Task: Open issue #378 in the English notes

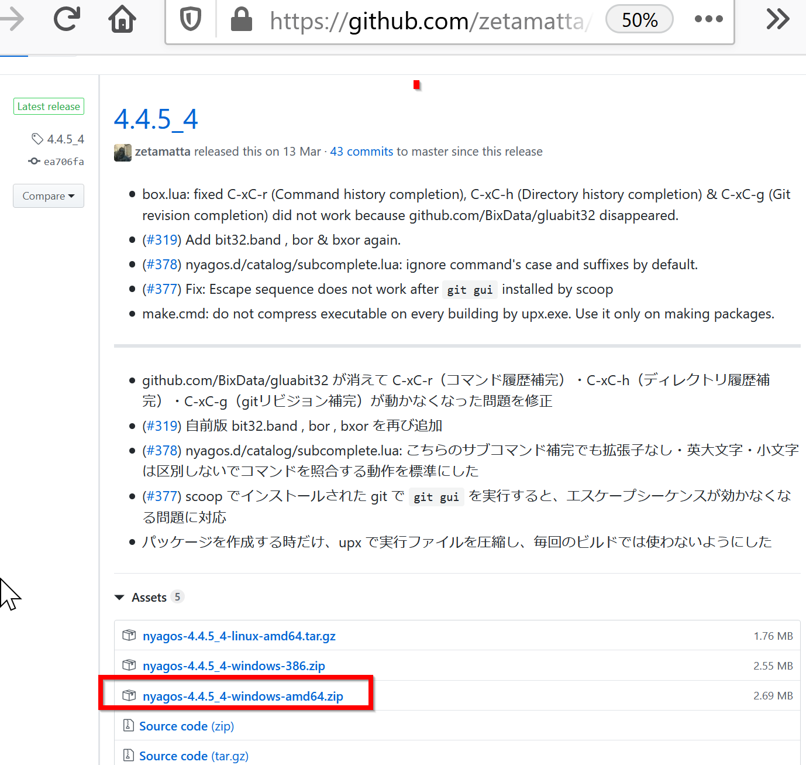Action: pos(162,265)
